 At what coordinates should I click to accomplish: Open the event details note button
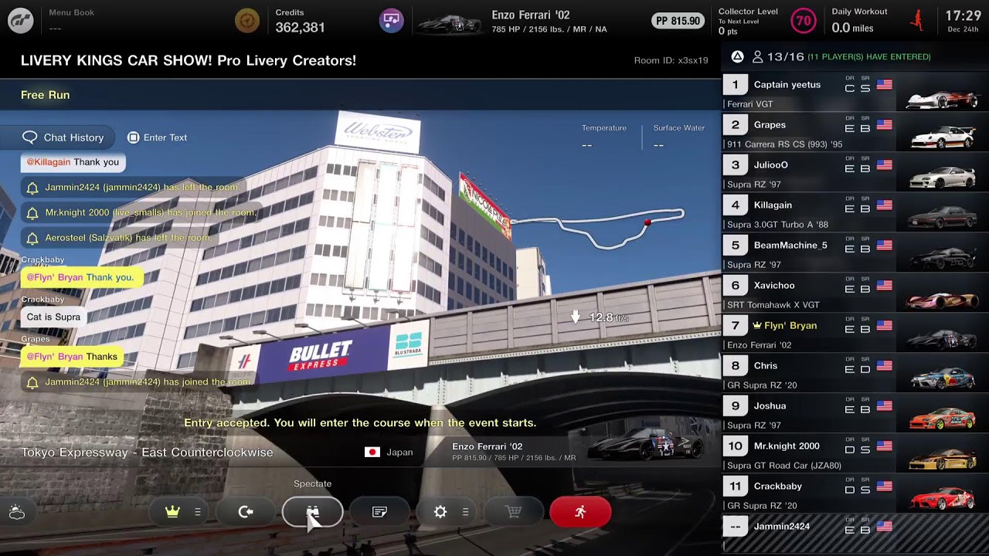pos(379,512)
